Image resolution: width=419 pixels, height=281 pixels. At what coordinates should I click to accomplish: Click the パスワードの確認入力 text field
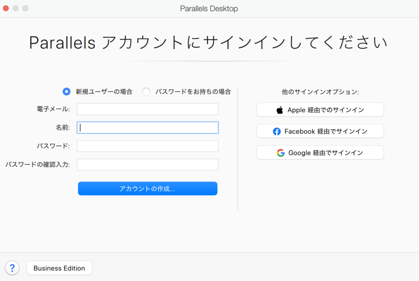tap(147, 164)
